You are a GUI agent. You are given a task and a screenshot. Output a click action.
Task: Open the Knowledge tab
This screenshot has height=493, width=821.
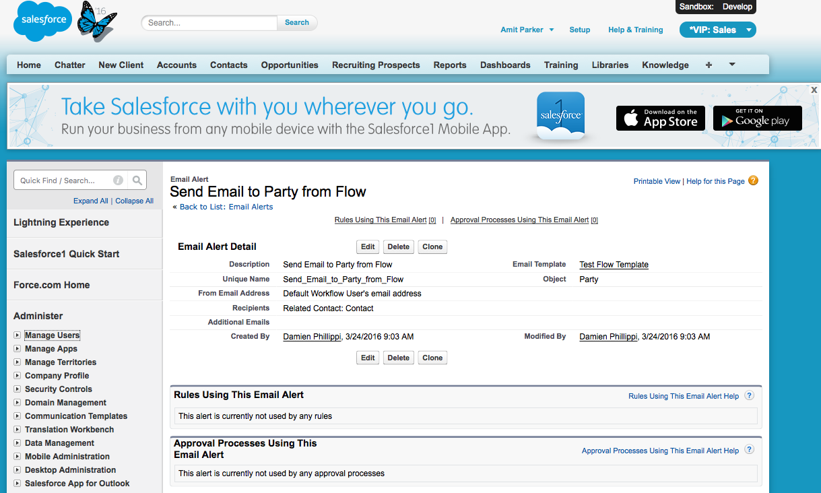[x=665, y=65]
